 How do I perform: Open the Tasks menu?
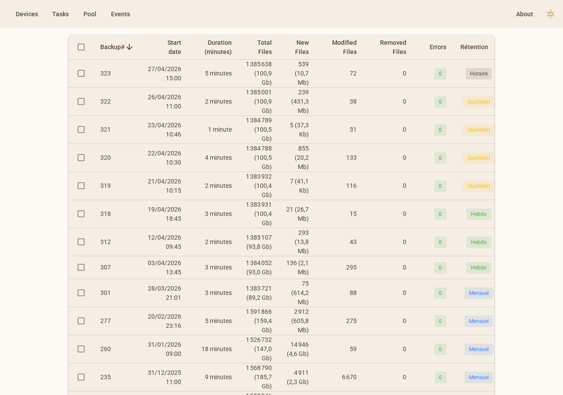pyautogui.click(x=61, y=14)
